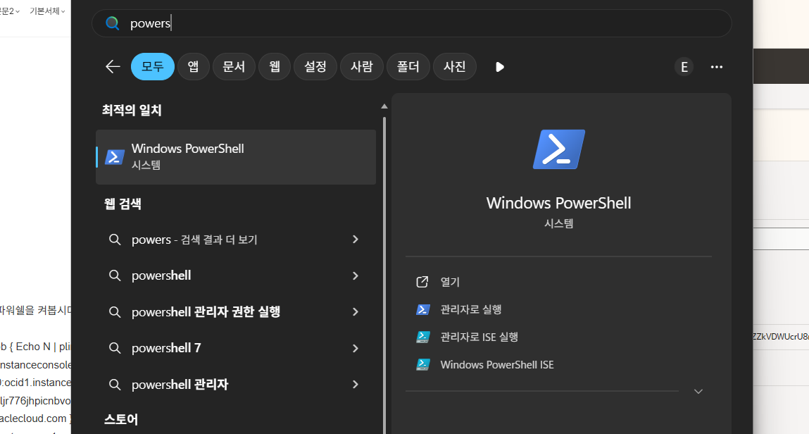
Task: Expand chevron for powershell 관리자 권한 실행
Action: pos(356,311)
